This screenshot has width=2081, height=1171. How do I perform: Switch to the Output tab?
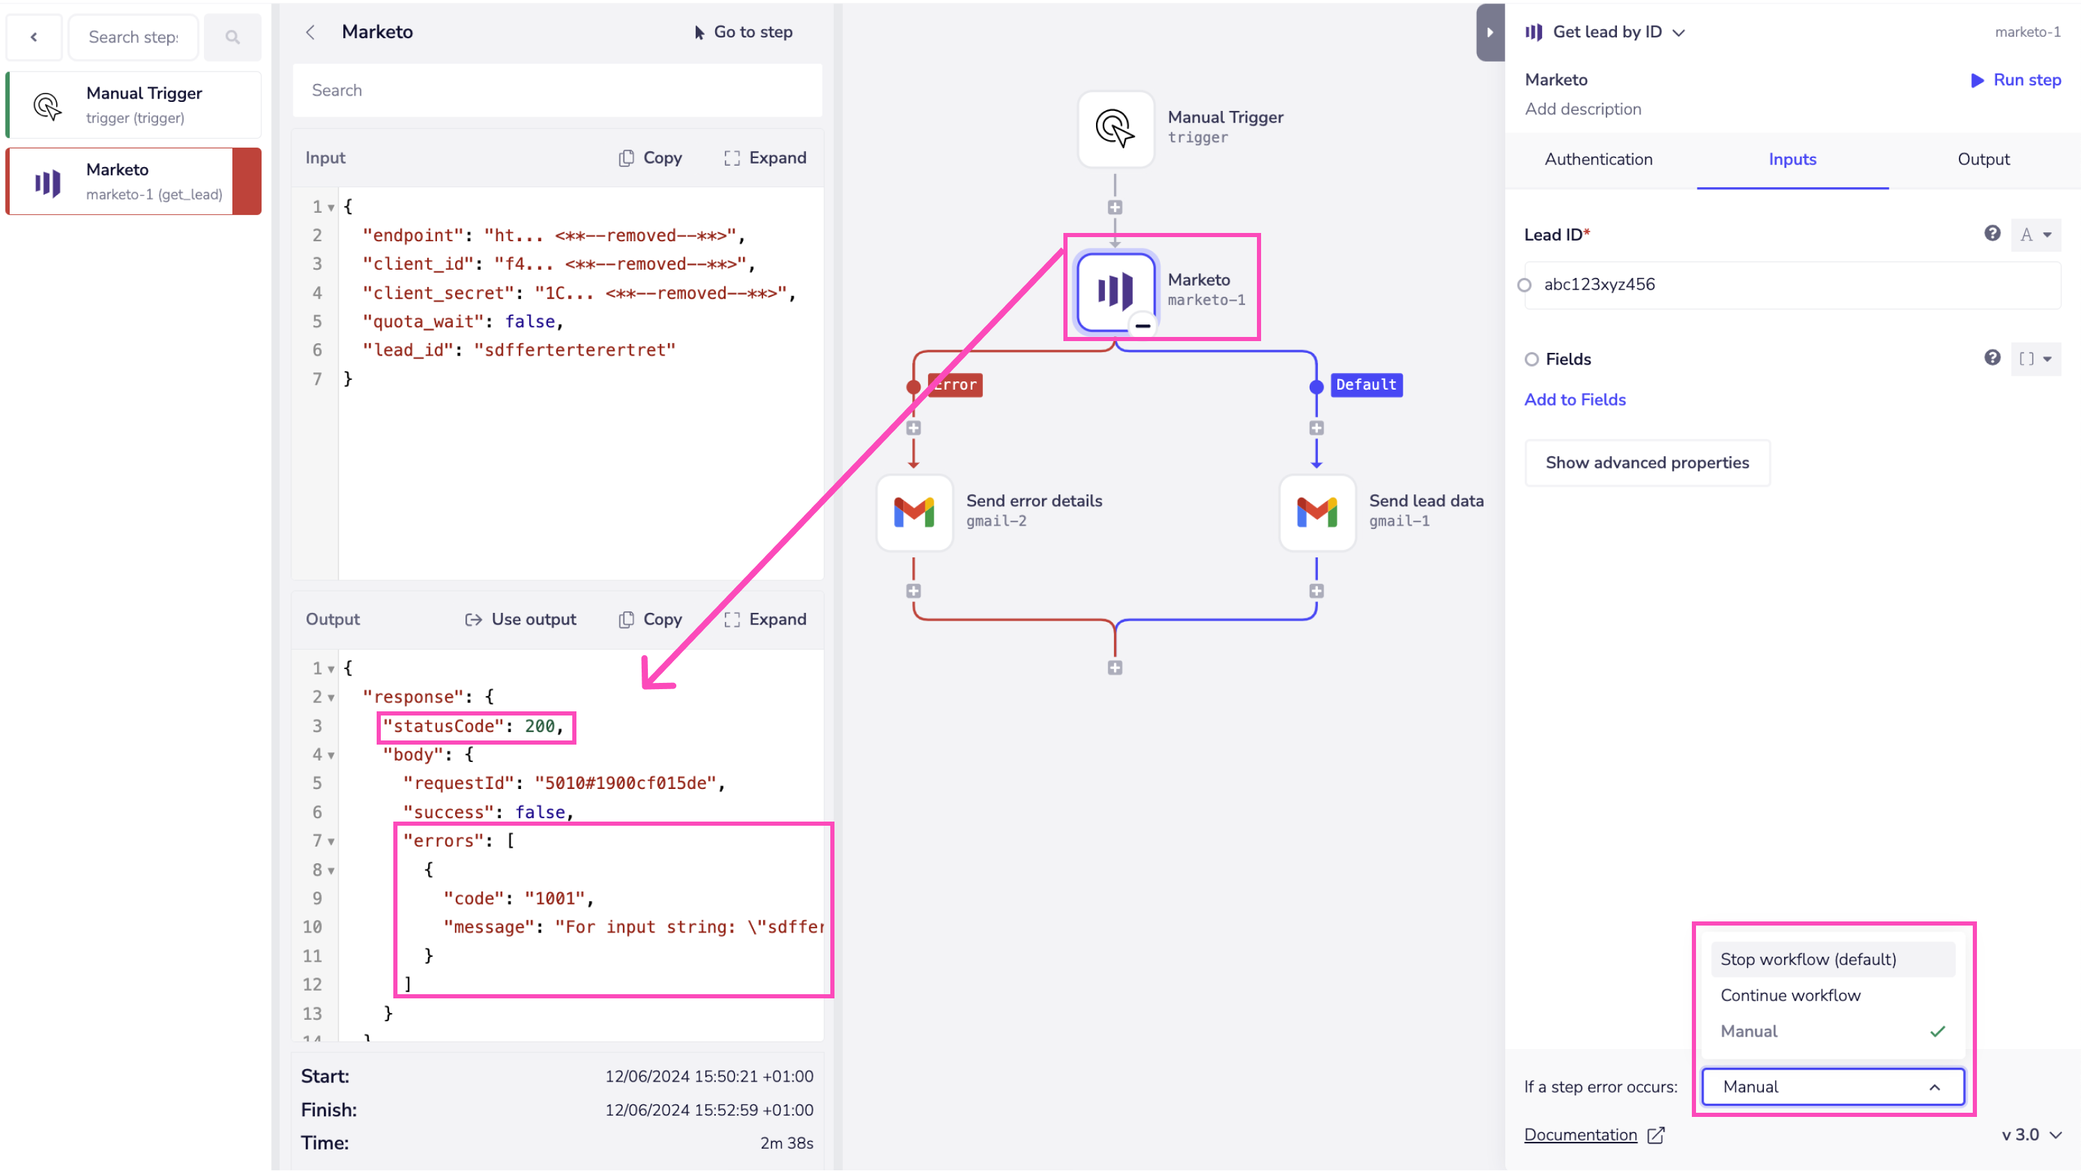tap(1982, 159)
